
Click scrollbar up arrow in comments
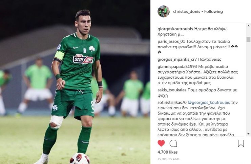[248, 26]
